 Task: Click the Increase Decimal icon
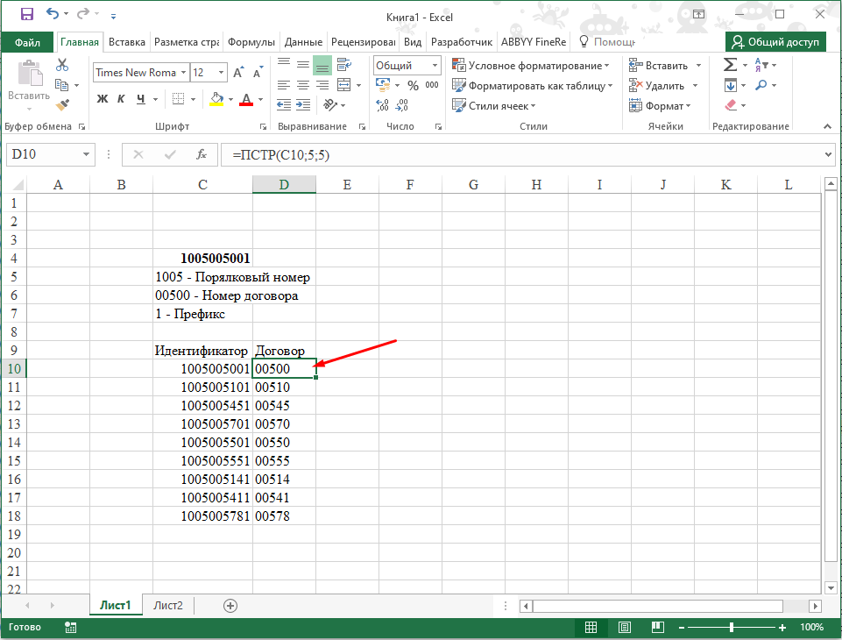[x=383, y=105]
